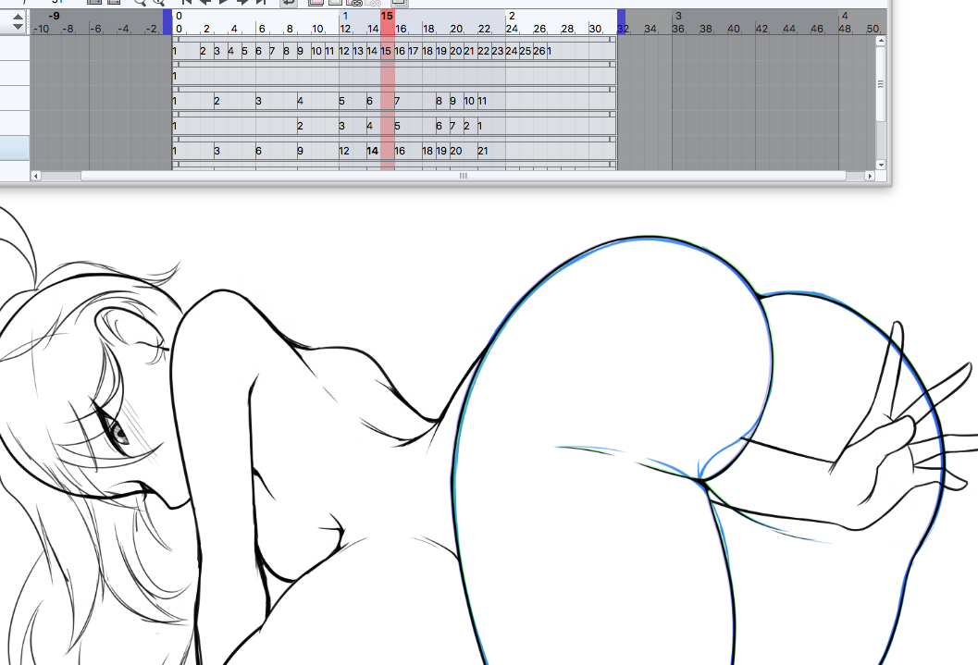Click the red current-frame marker labeled 15
The width and height of the screenshot is (978, 665).
[x=388, y=22]
